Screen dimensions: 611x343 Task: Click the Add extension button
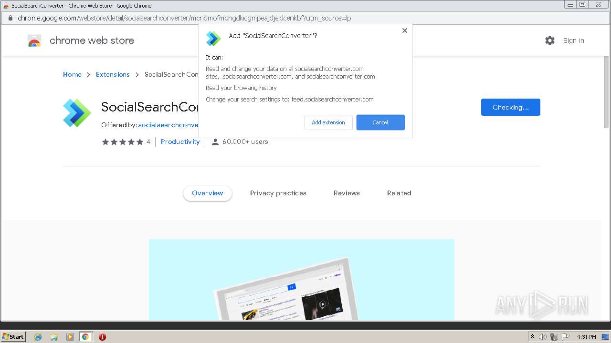pos(328,122)
